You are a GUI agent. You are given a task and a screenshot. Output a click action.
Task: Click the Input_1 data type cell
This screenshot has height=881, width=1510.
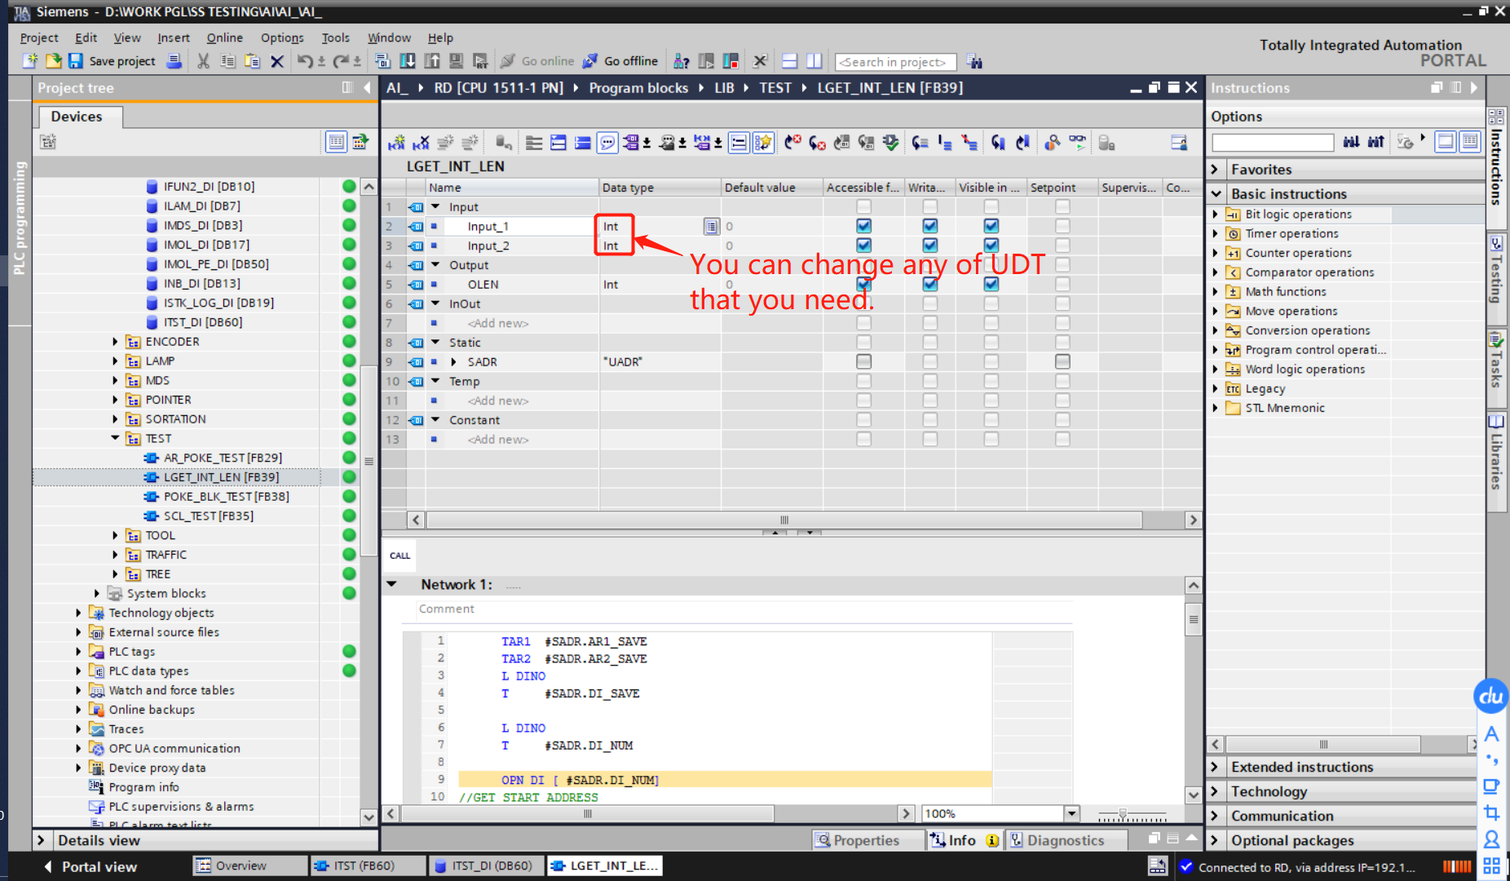(660, 226)
